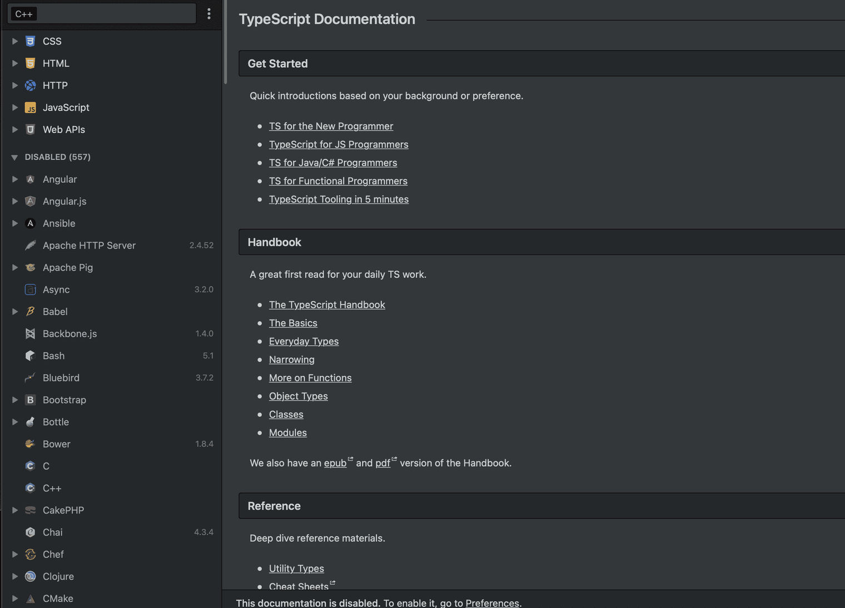This screenshot has width=845, height=608.
Task: Click the C language icon
Action: (x=31, y=466)
